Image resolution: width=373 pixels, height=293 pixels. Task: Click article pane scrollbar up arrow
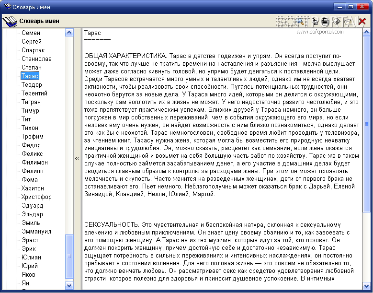[x=366, y=33]
